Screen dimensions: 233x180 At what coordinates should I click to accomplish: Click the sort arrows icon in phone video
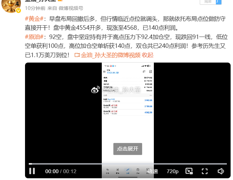pyautogui.click(x=144, y=72)
